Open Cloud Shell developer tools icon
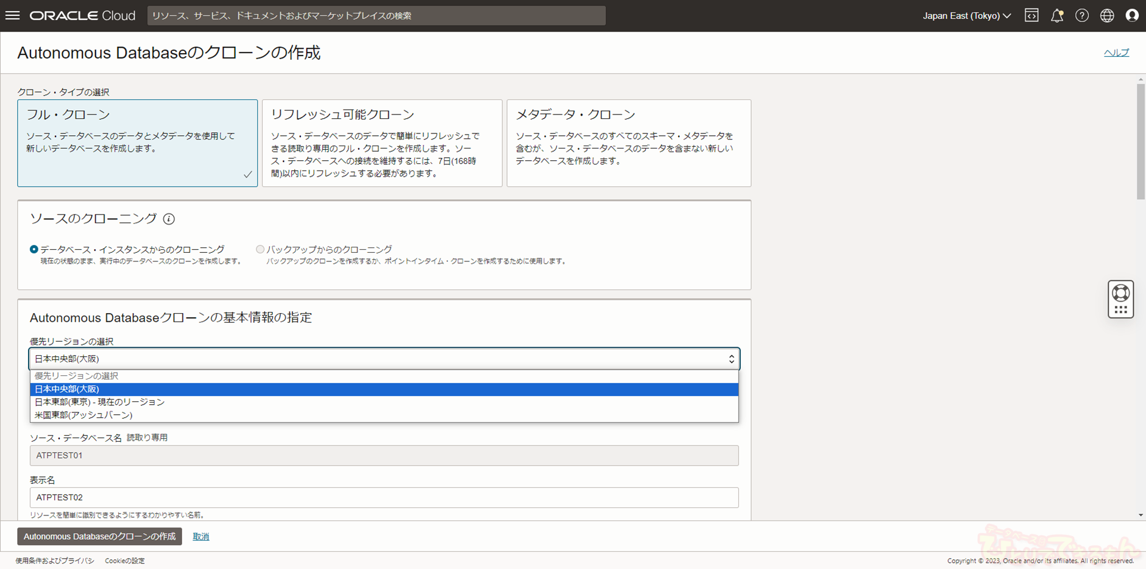The width and height of the screenshot is (1146, 569). 1031,16
